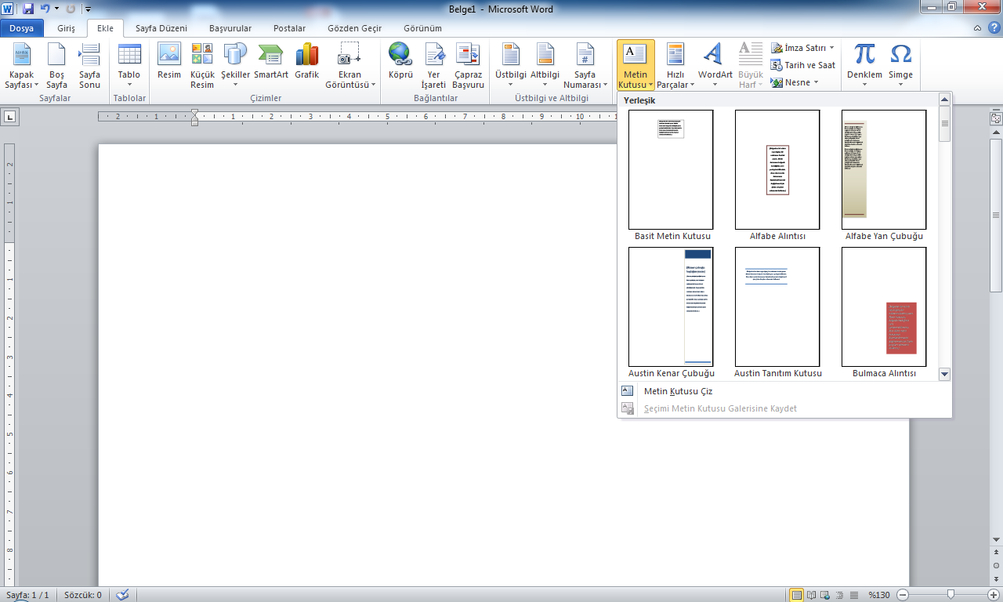Open Sayfa Numarası page number options
Viewport: 1003px width, 602px height.
tap(585, 66)
